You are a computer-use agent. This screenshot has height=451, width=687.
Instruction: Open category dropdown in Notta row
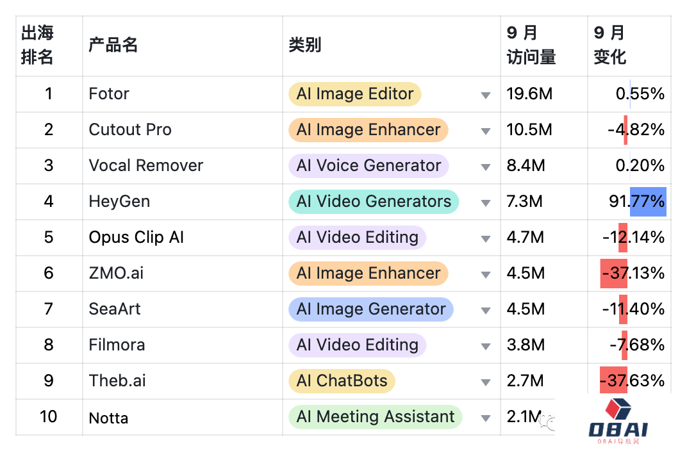(485, 418)
